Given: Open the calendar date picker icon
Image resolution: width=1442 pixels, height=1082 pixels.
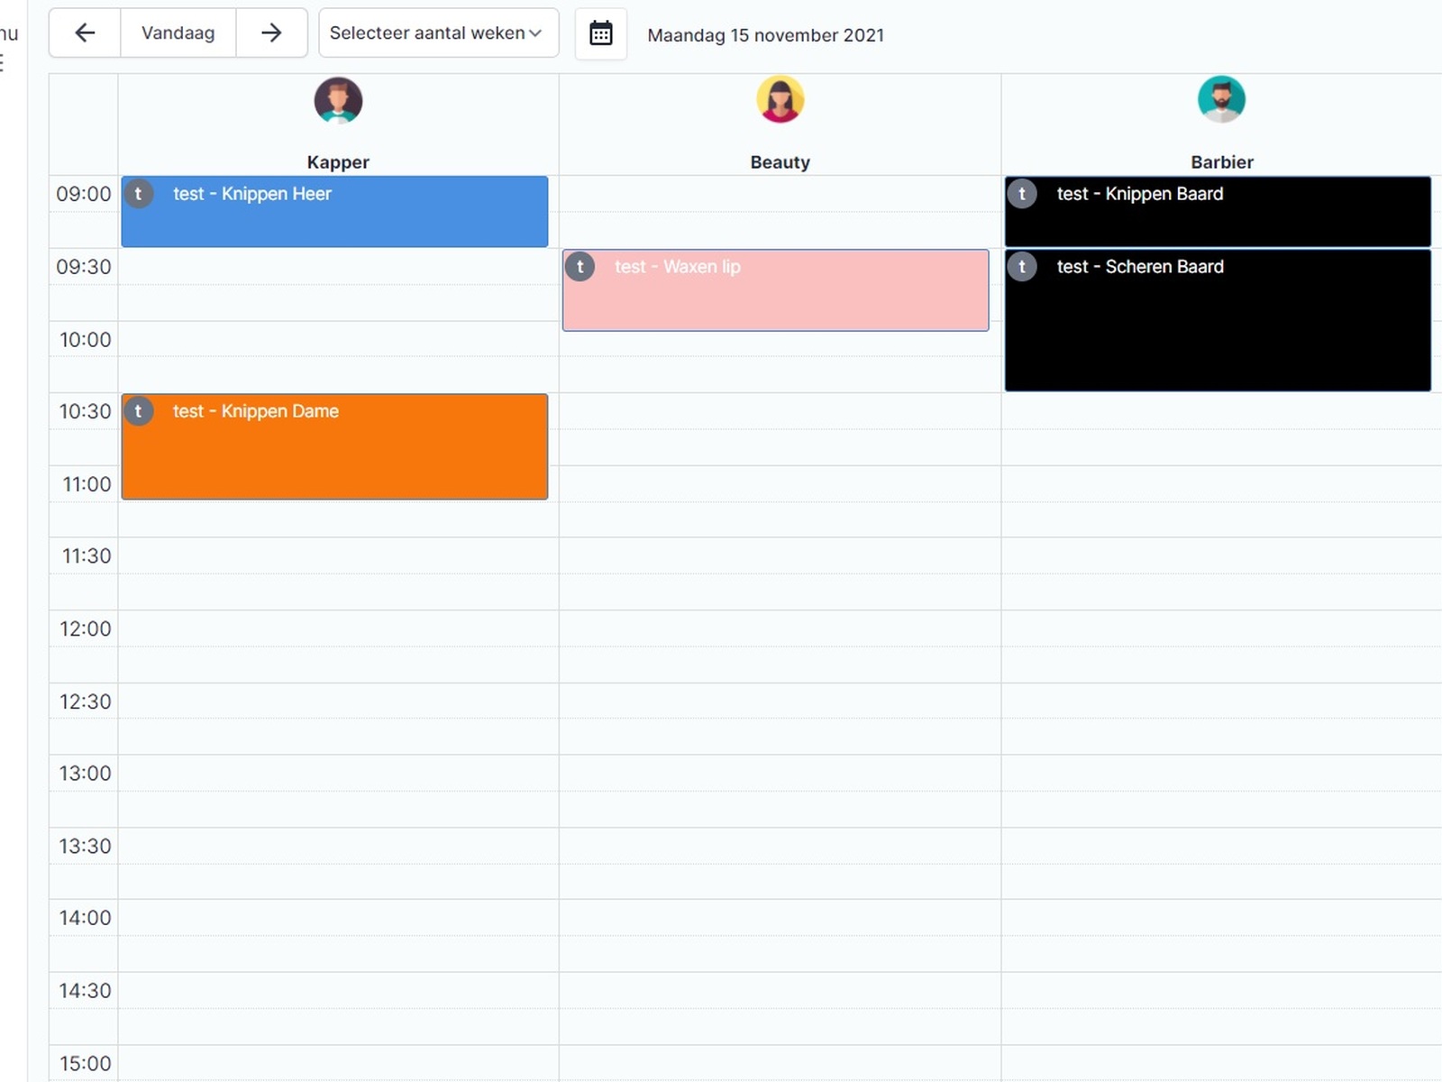Looking at the screenshot, I should coord(601,33).
